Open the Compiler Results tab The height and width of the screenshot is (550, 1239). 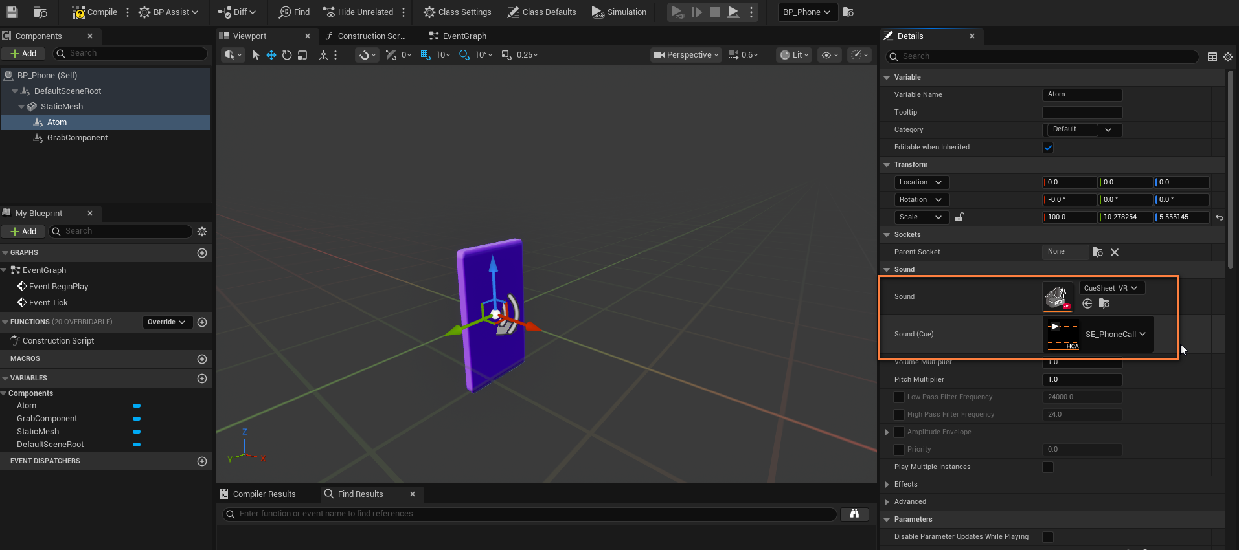(x=264, y=494)
